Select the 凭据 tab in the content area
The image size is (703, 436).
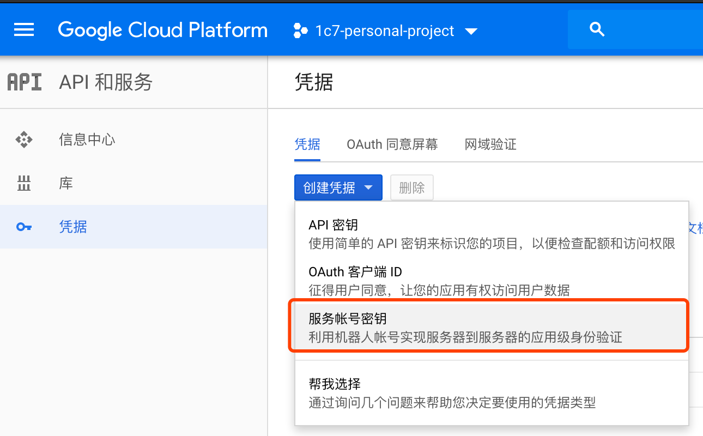(307, 144)
